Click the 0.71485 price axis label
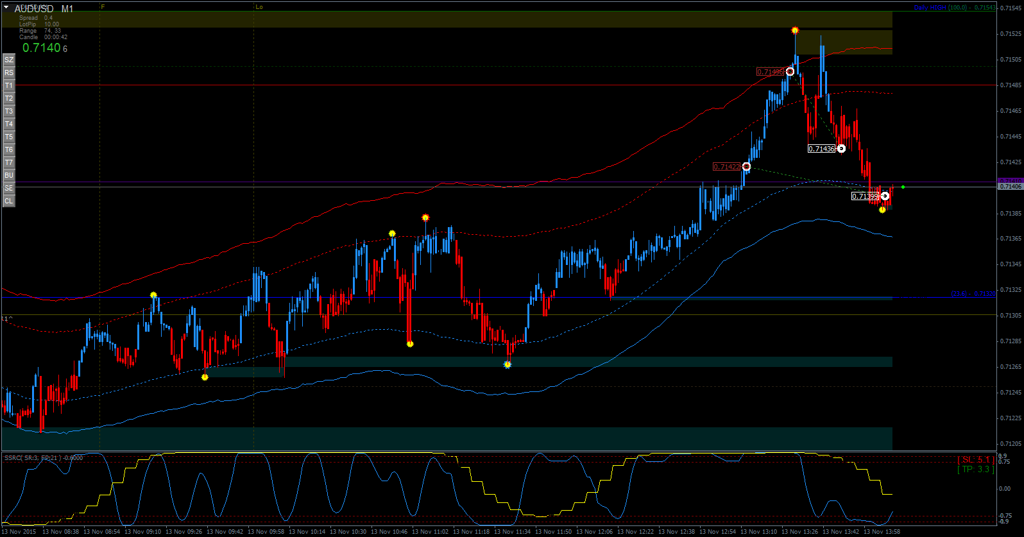Viewport: 1024px width, 537px height. tap(1011, 85)
